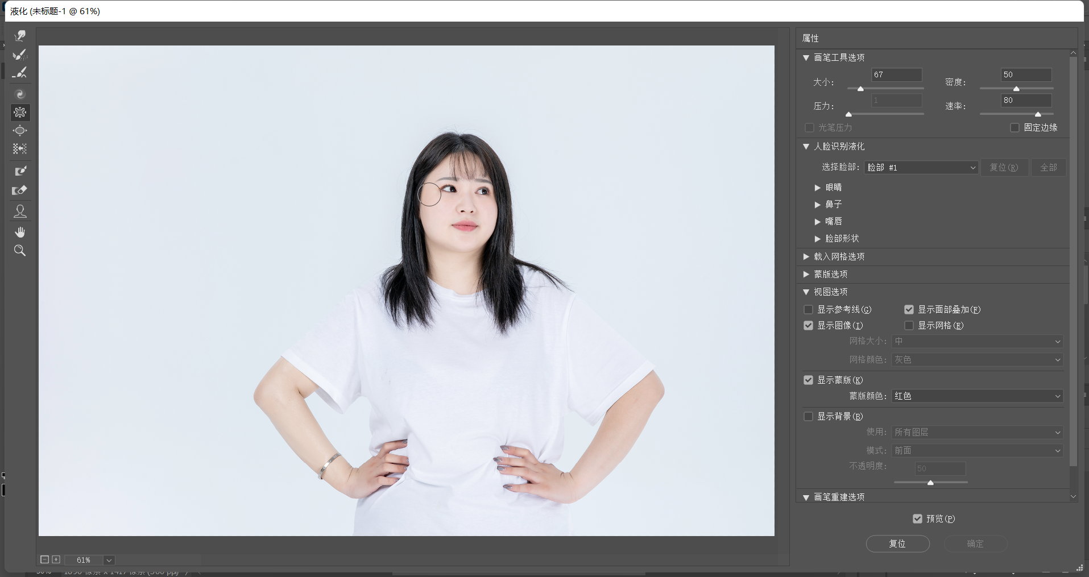
Task: Click the zoom out minus button below canvas
Action: (x=44, y=560)
